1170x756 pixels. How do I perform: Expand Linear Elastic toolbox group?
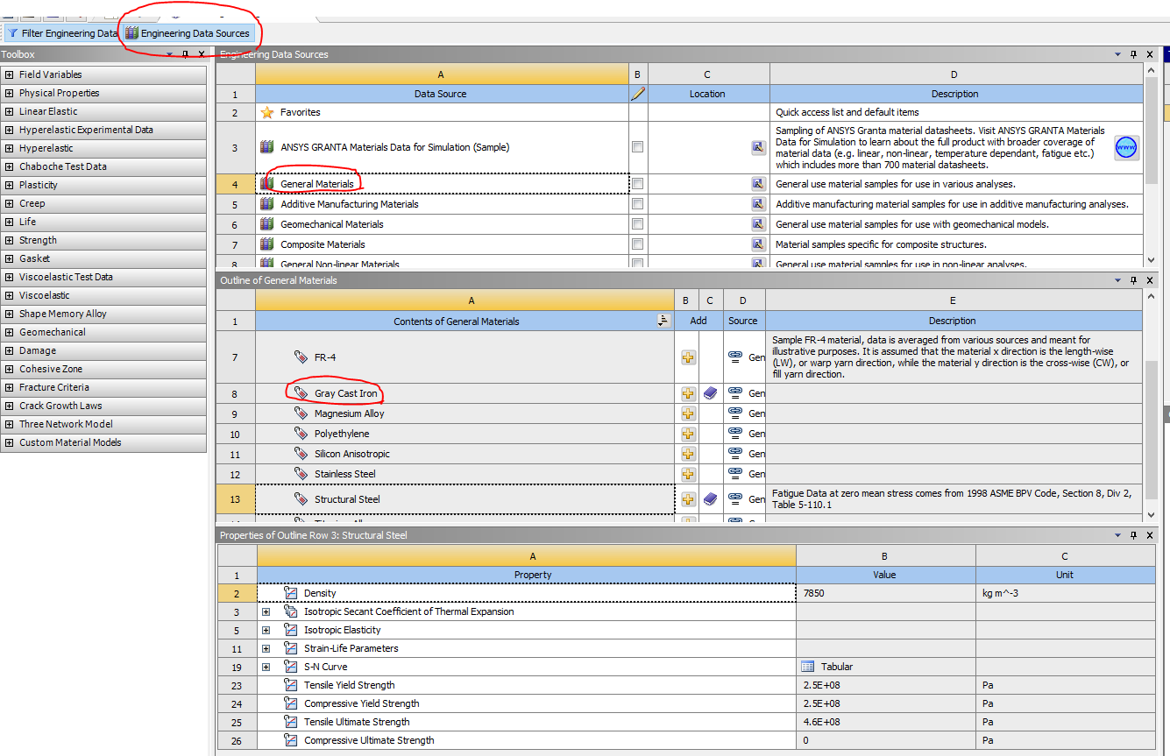pos(10,111)
